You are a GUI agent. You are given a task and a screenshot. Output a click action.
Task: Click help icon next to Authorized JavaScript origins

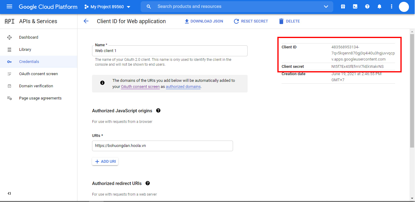click(x=158, y=110)
